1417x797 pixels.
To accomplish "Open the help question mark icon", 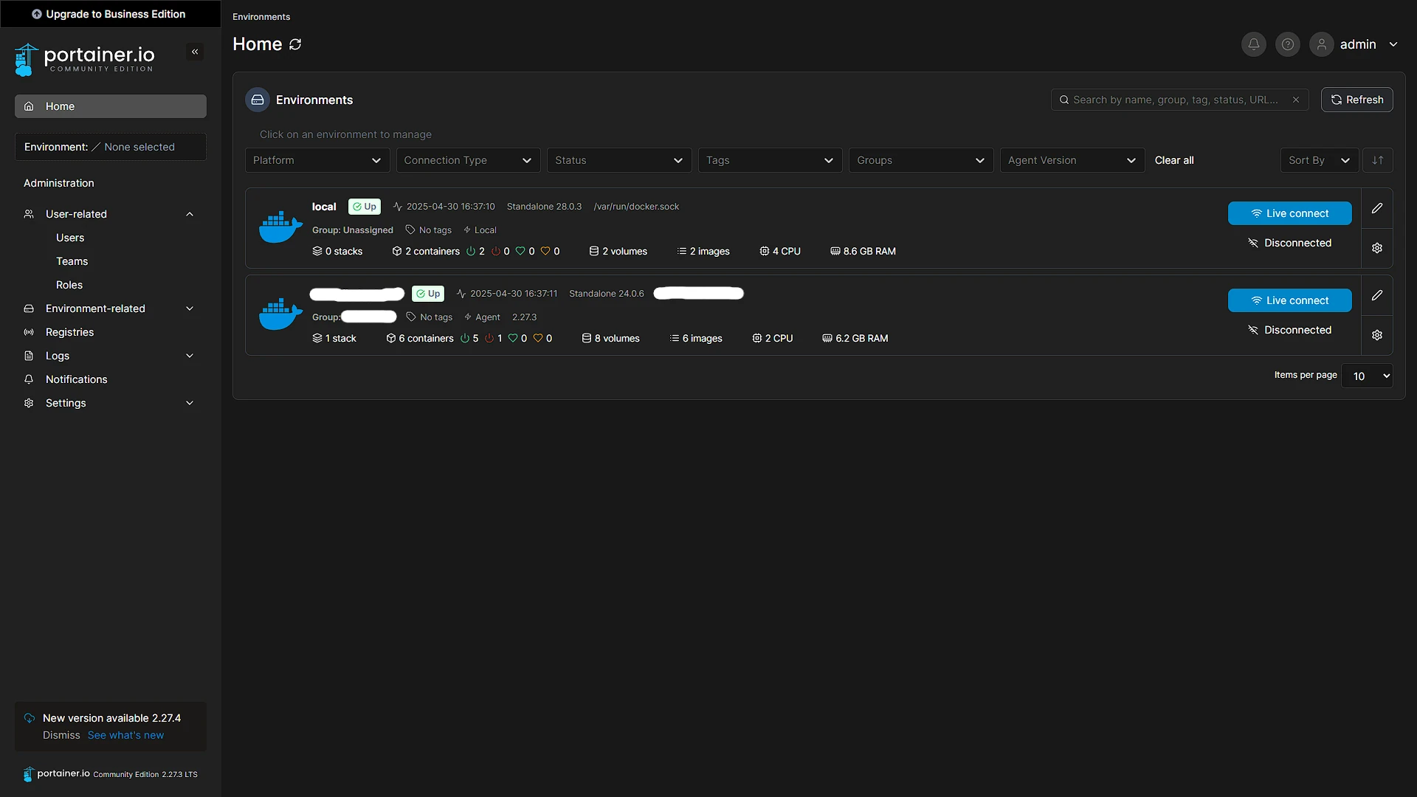I will click(1288, 44).
